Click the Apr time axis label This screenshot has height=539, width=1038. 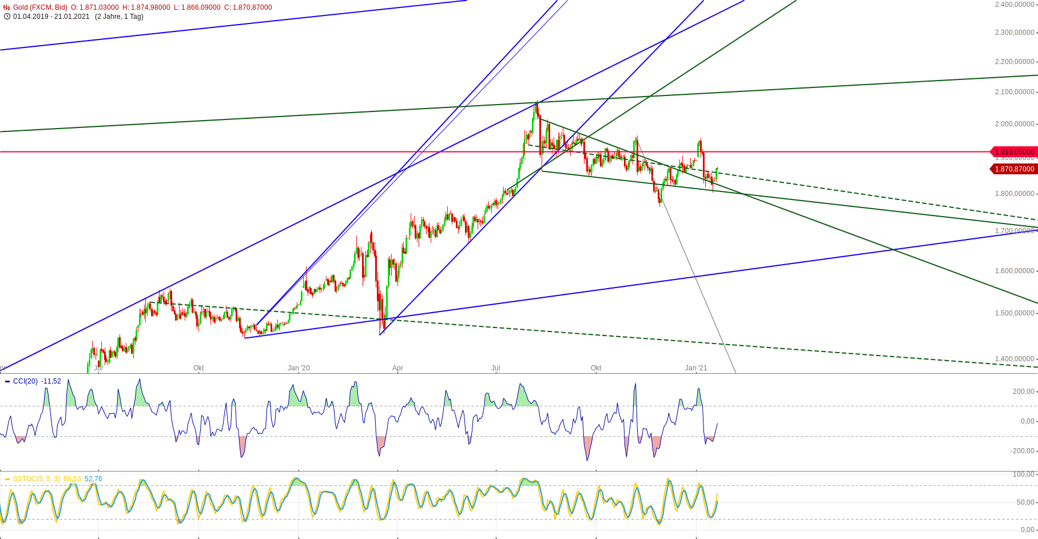[x=397, y=368]
